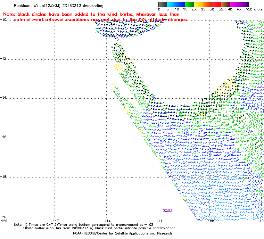Click the footnote line starting "Note: 1) Times are GMT"
Screen dimensions: 264x239
(x=84, y=225)
